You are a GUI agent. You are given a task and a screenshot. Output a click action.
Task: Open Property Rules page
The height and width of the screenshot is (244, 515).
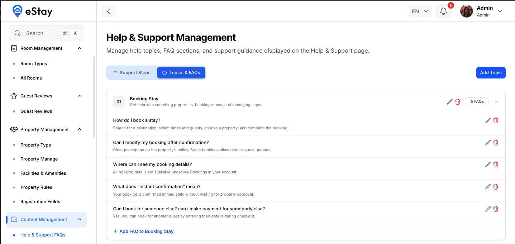pyautogui.click(x=36, y=187)
